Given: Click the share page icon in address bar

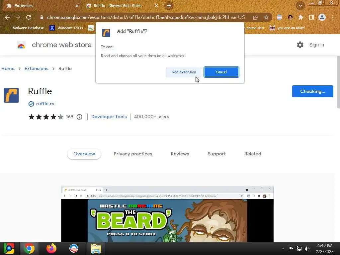Looking at the screenshot, I should [x=256, y=17].
